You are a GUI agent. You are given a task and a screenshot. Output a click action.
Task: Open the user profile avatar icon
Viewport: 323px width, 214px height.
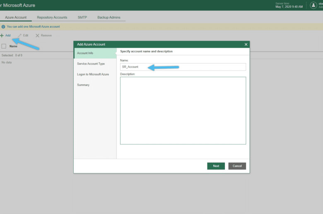(x=313, y=5)
